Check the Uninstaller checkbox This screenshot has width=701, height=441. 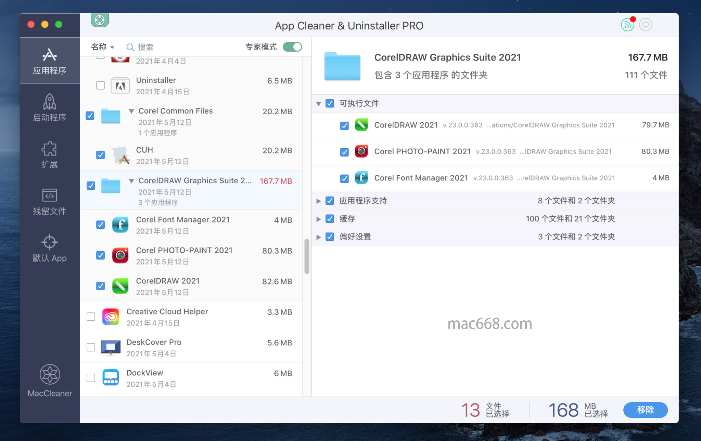100,85
